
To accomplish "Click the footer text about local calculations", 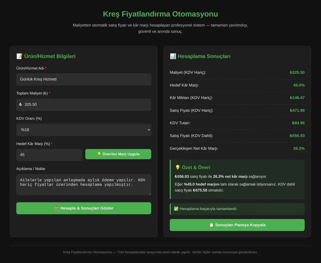I will (x=160, y=252).
